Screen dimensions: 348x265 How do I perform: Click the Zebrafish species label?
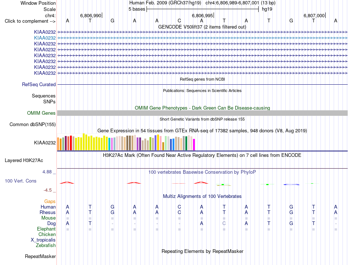pos(46,246)
